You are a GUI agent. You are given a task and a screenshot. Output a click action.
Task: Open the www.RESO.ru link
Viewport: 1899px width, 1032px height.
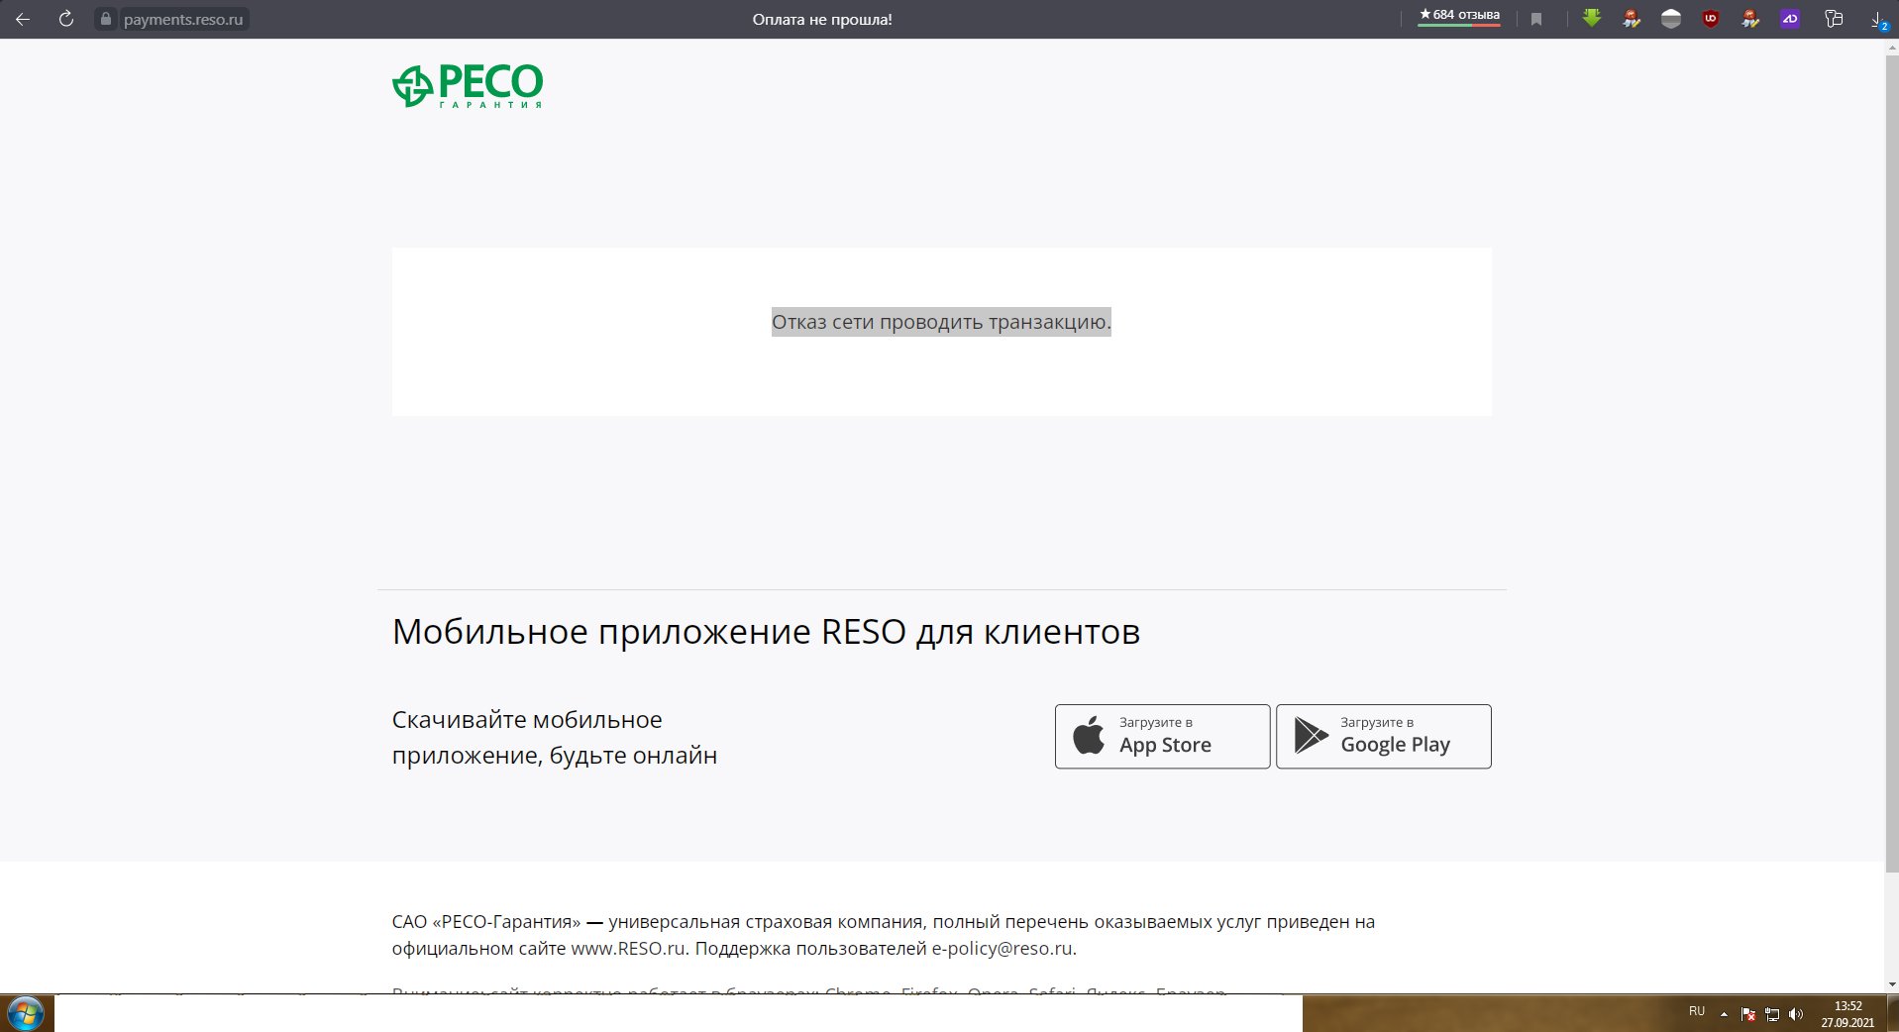point(628,948)
